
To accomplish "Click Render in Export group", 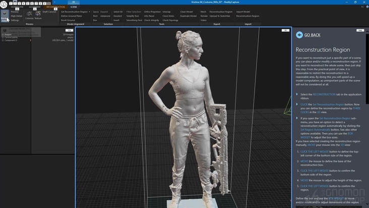I will click(204, 16).
